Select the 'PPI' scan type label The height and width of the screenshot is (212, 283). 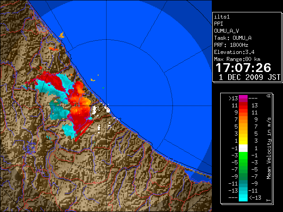(x=218, y=24)
